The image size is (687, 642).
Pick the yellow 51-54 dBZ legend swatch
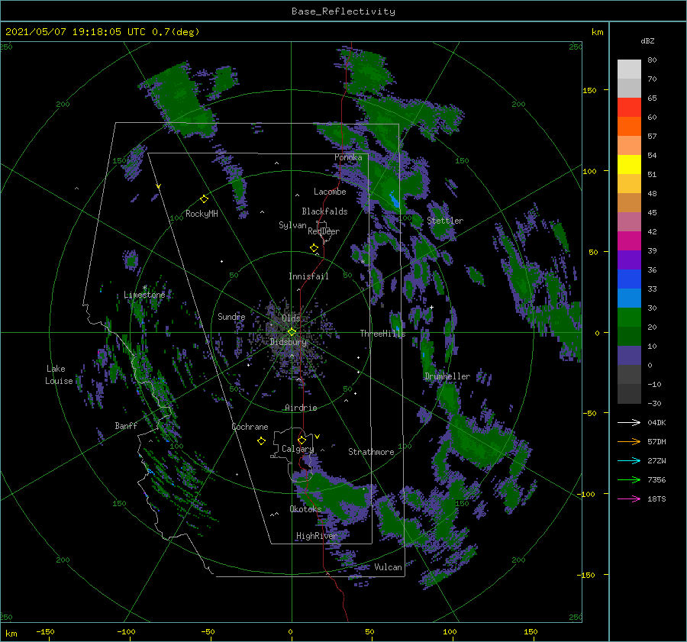(629, 165)
